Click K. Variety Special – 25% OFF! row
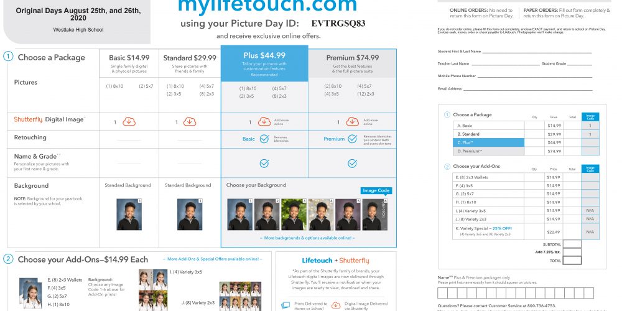 (x=526, y=231)
